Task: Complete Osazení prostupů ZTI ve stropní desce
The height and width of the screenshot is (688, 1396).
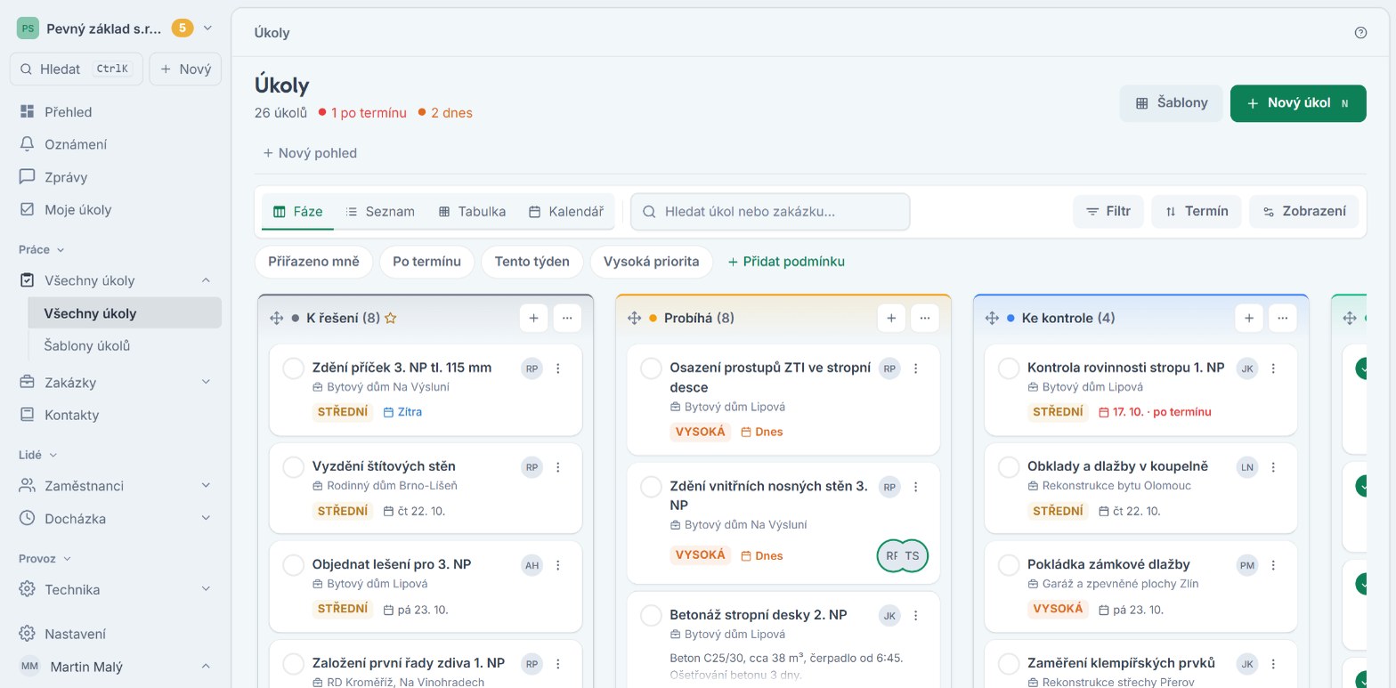Action: (652, 368)
